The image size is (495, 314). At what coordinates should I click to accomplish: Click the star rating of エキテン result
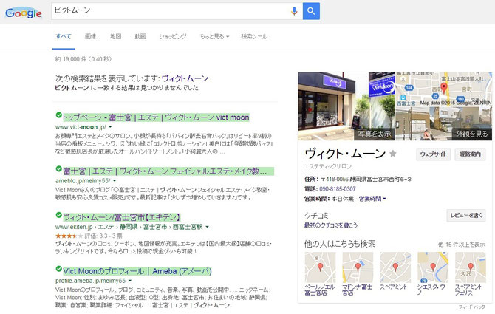tap(69, 236)
